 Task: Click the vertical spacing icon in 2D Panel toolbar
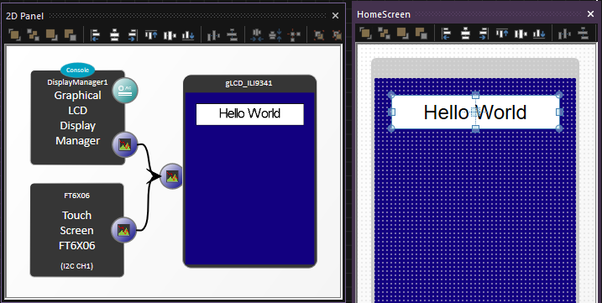pos(275,35)
